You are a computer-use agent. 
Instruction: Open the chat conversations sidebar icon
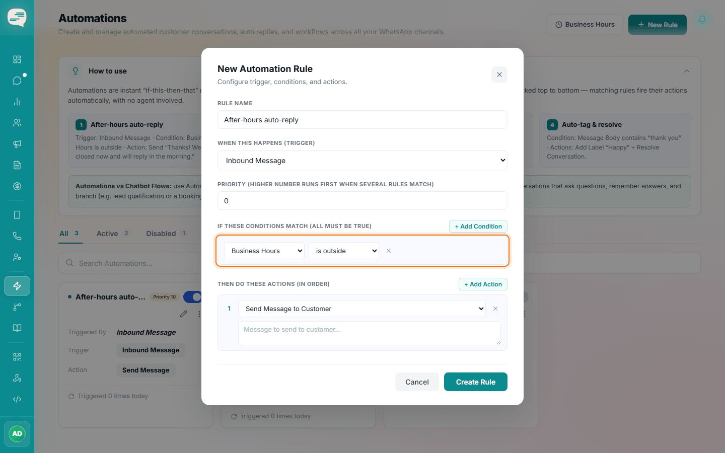(x=17, y=81)
